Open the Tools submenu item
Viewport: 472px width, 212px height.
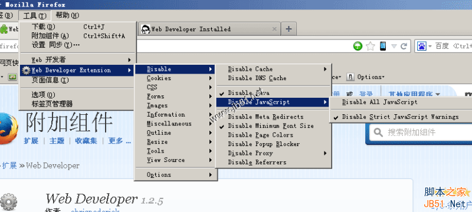coord(175,151)
